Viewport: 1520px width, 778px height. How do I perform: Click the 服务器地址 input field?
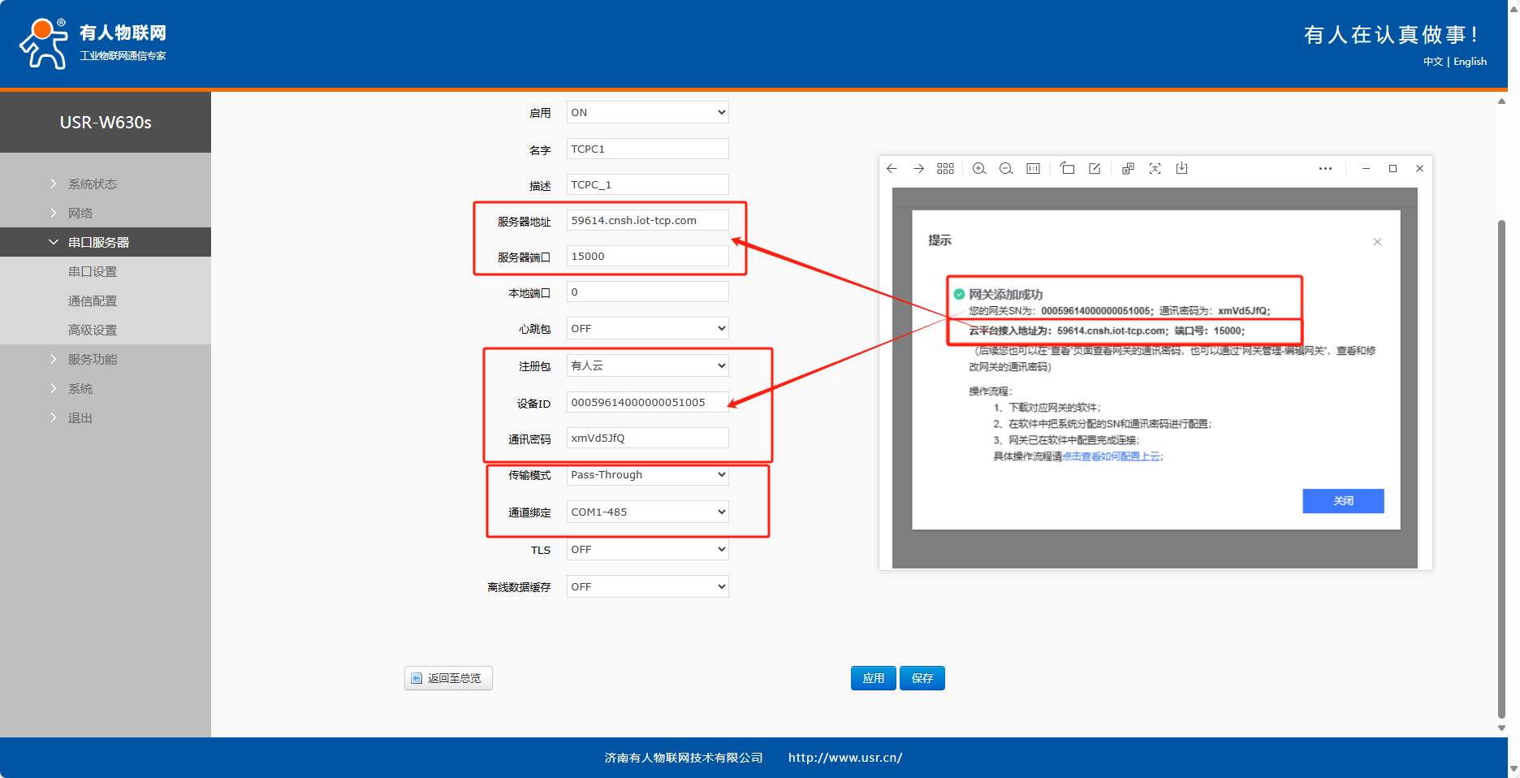coord(647,221)
